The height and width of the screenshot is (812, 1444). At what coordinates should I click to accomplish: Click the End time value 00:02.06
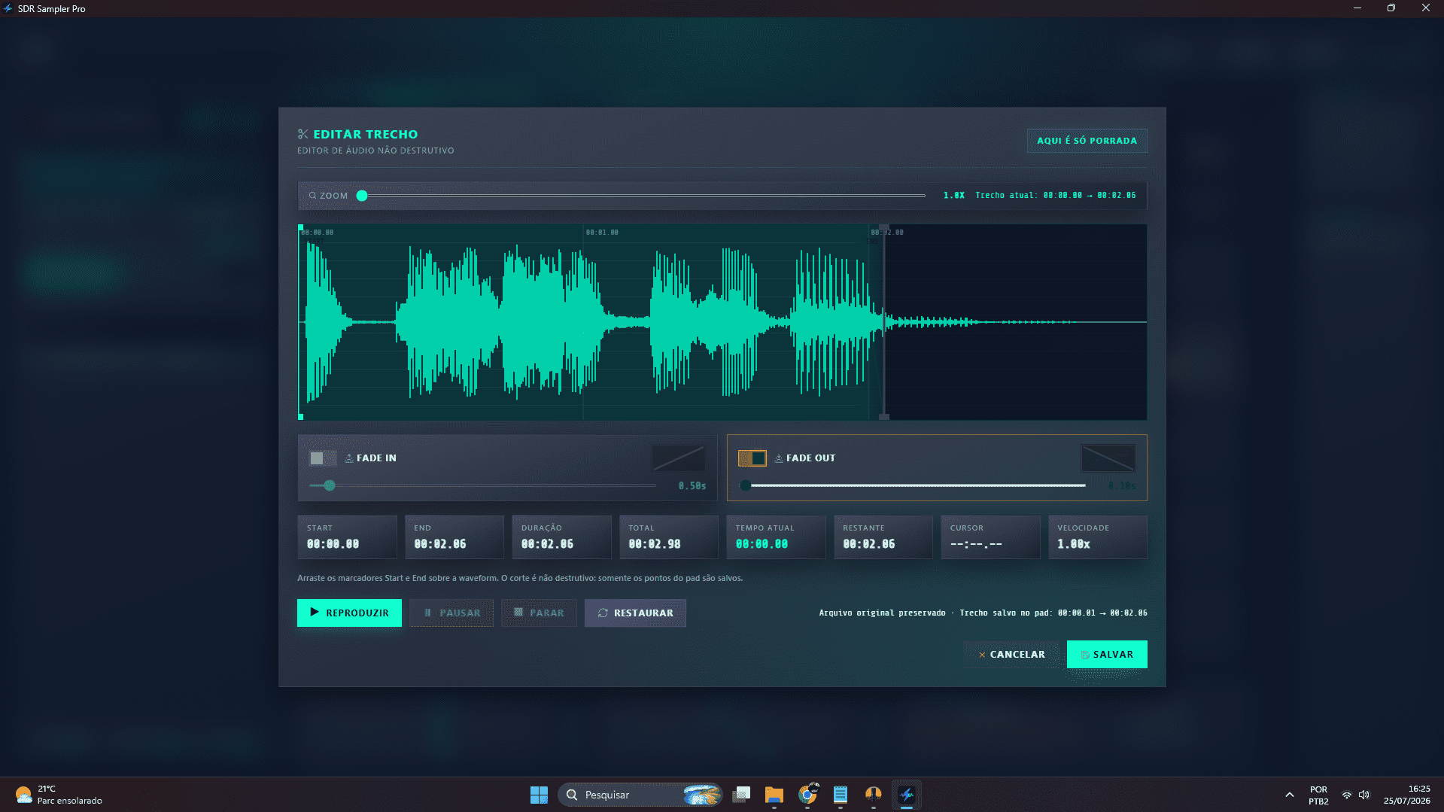[440, 544]
